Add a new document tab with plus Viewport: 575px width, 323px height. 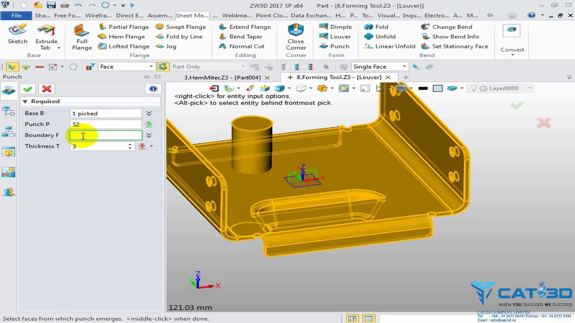[x=406, y=77]
